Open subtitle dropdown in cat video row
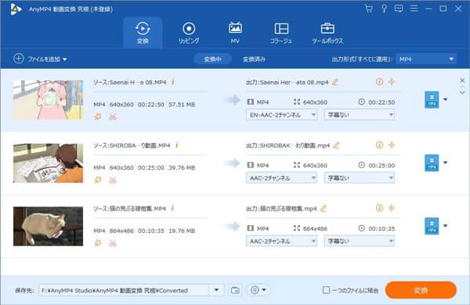 click(x=359, y=241)
